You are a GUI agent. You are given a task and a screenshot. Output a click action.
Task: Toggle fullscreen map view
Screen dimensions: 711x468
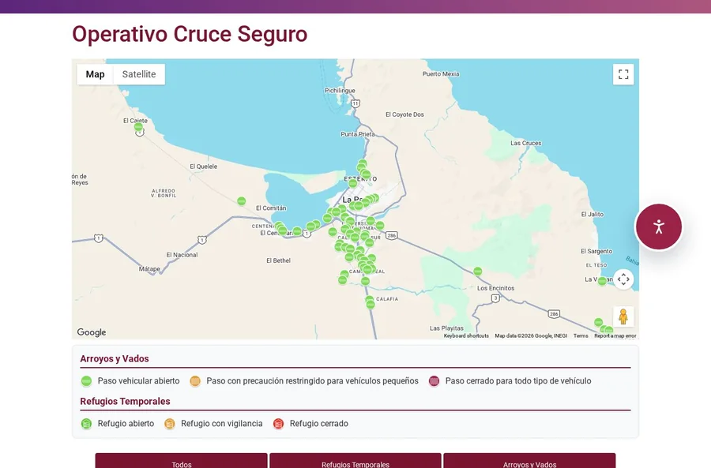623,74
